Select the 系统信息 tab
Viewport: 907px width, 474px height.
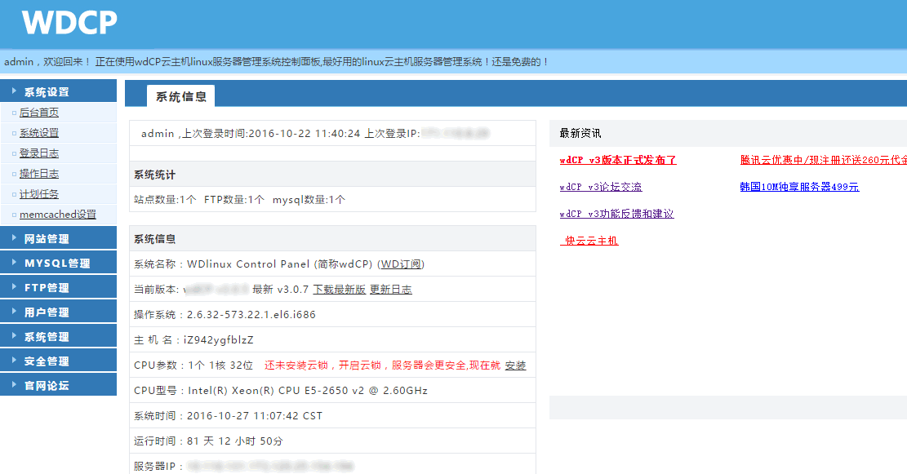coord(180,96)
